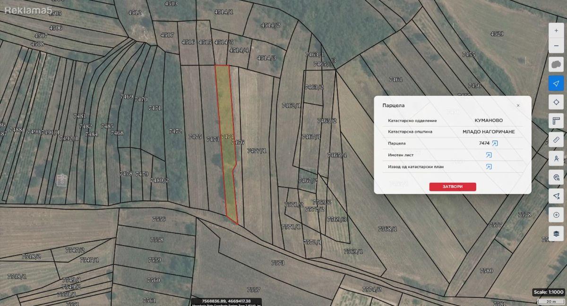This screenshot has height=306, width=567.
Task: Click parcel label 7480/2 on the map
Action: pyautogui.click(x=159, y=180)
